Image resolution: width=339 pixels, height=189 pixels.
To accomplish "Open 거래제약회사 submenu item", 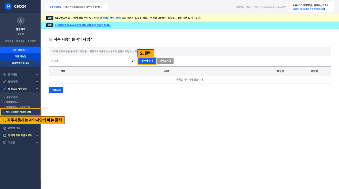I will pos(11,102).
